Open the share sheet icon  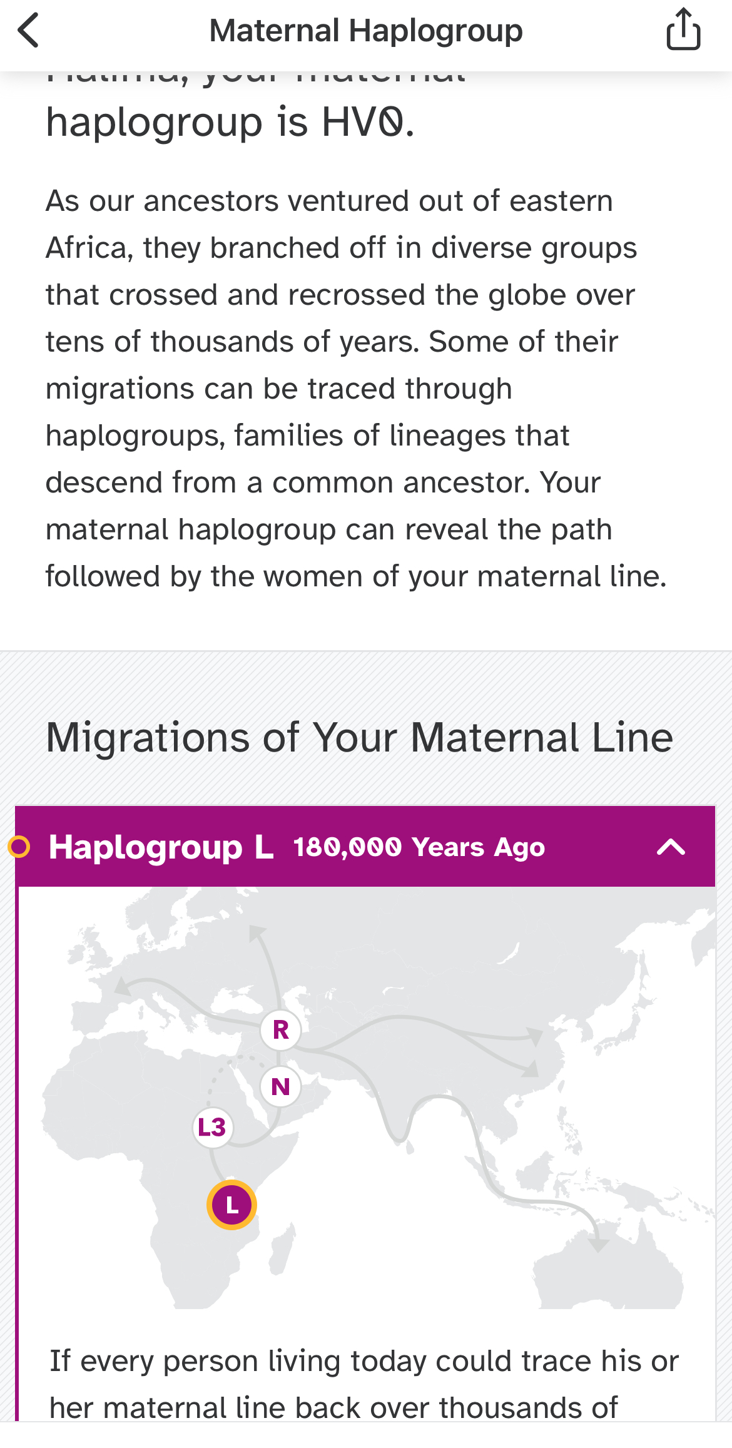(x=683, y=29)
